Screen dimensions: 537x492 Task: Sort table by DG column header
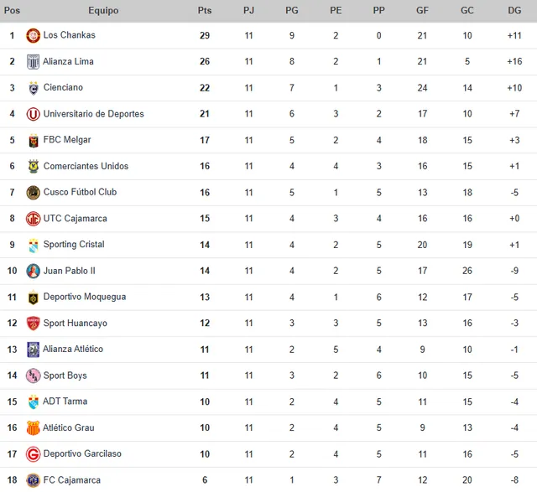point(514,11)
